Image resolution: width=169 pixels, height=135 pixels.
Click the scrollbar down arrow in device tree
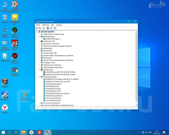pyautogui.click(x=137, y=105)
